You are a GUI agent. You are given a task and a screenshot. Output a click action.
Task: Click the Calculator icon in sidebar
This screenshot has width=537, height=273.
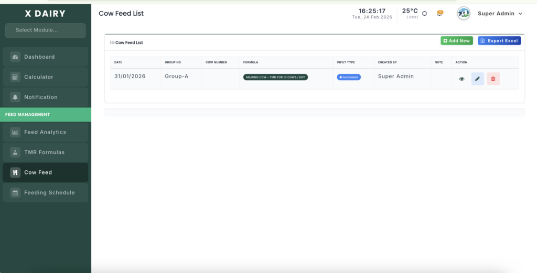(15, 77)
